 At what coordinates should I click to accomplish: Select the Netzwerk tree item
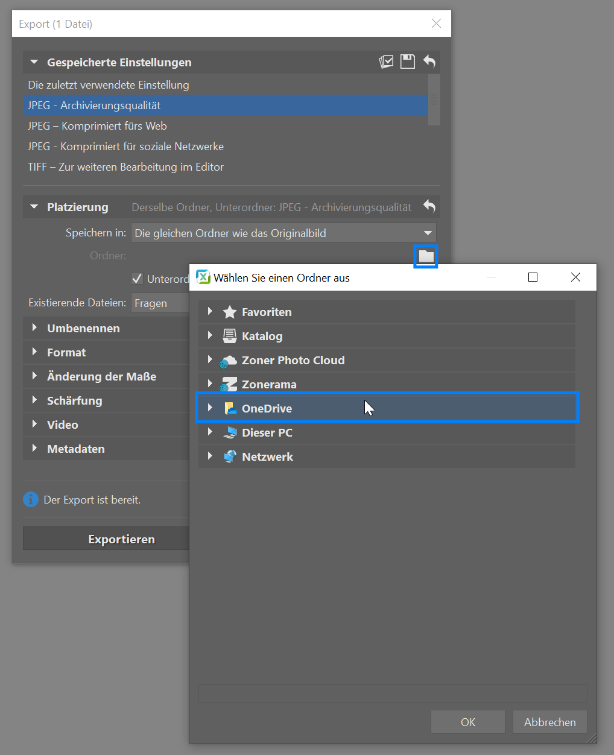[267, 456]
